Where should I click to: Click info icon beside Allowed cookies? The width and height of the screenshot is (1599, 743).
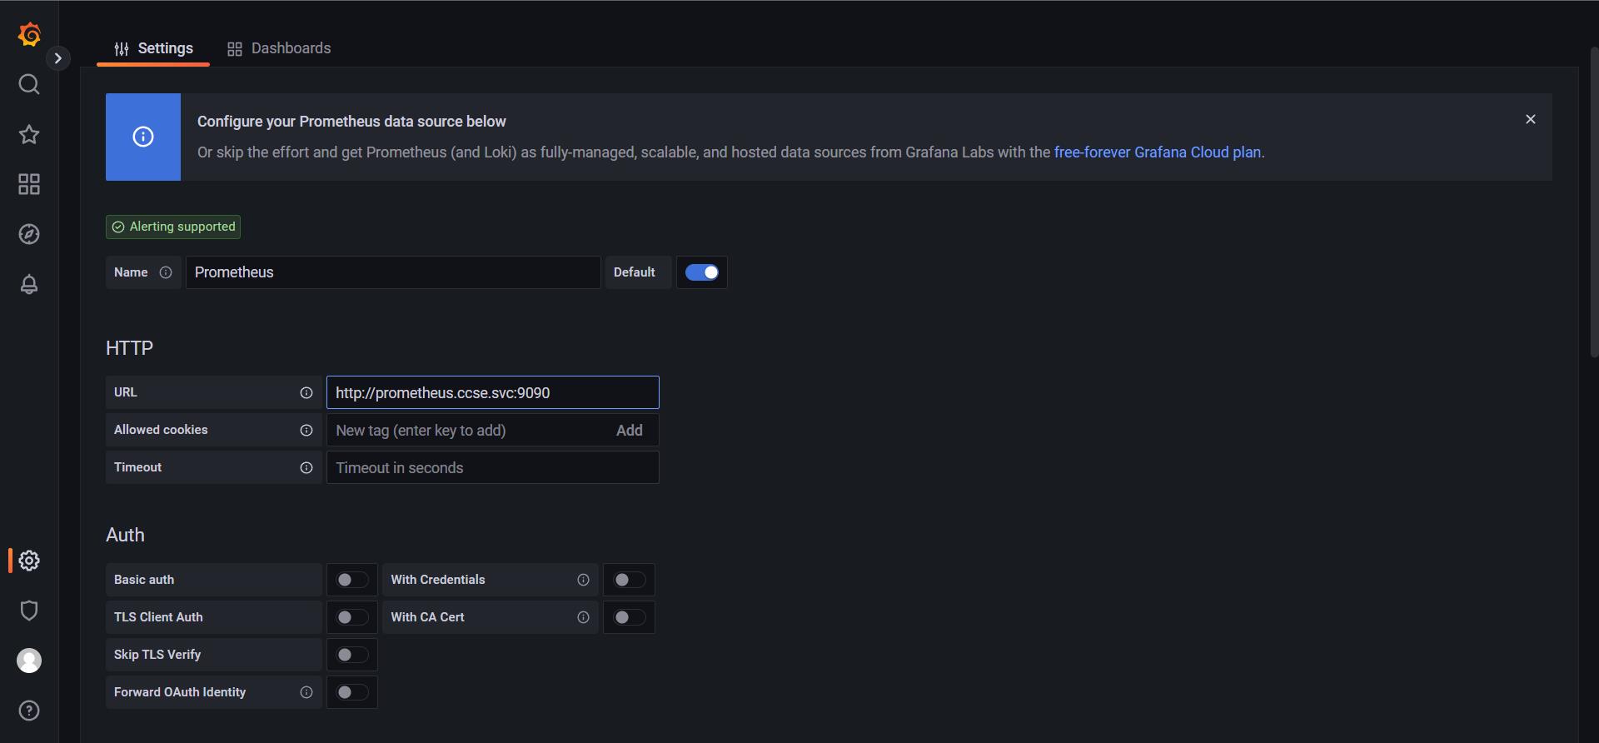coord(306,431)
